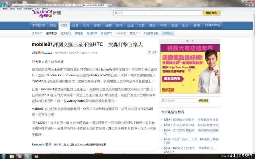The image size is (255, 159).
Task: Open the 文教 news tab
Action: (141, 25)
